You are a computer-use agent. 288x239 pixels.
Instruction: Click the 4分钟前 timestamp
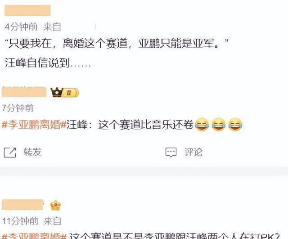(x=21, y=27)
